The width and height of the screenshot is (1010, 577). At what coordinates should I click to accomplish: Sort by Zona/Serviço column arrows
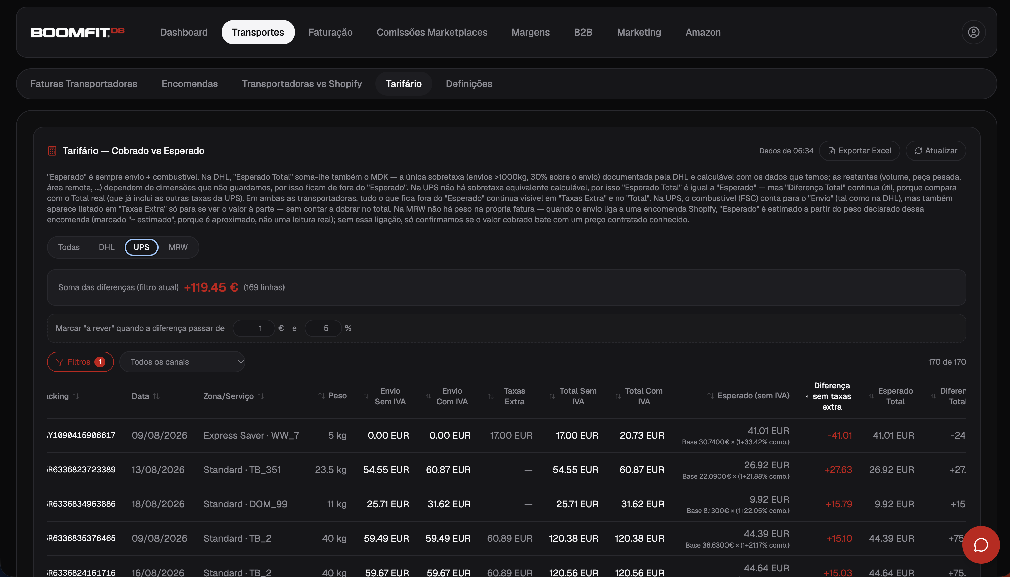[261, 396]
